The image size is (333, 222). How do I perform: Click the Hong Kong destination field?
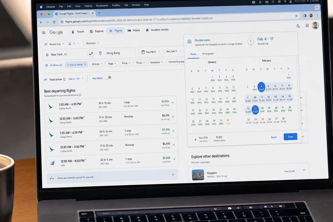click(113, 53)
